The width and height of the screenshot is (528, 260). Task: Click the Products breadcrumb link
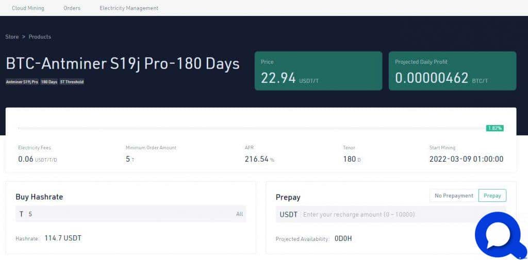(x=40, y=37)
